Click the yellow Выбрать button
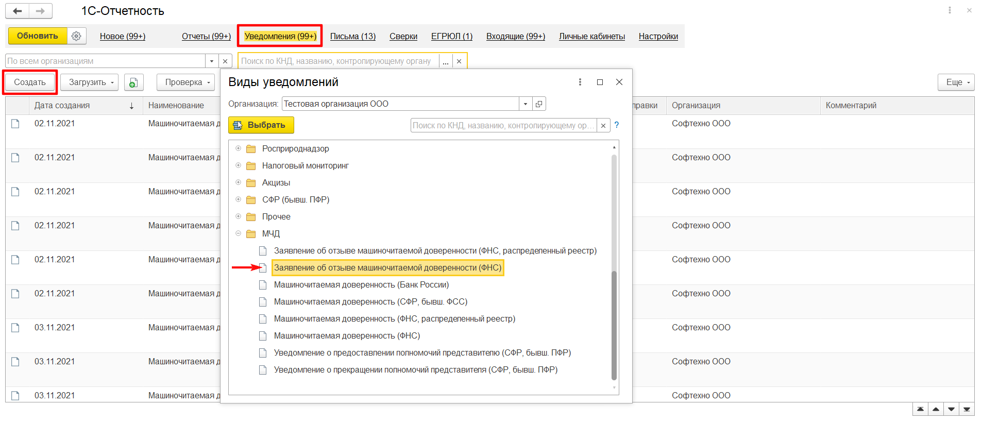Viewport: 982px width, 421px height. click(x=261, y=125)
